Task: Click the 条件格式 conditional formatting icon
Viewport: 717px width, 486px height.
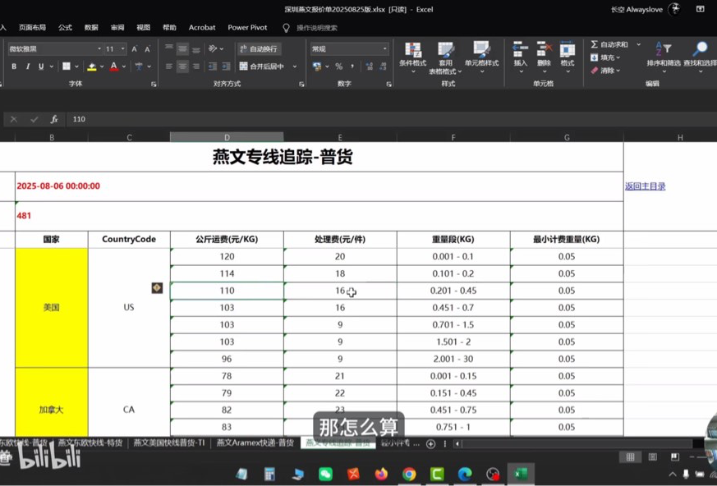Action: pos(412,51)
